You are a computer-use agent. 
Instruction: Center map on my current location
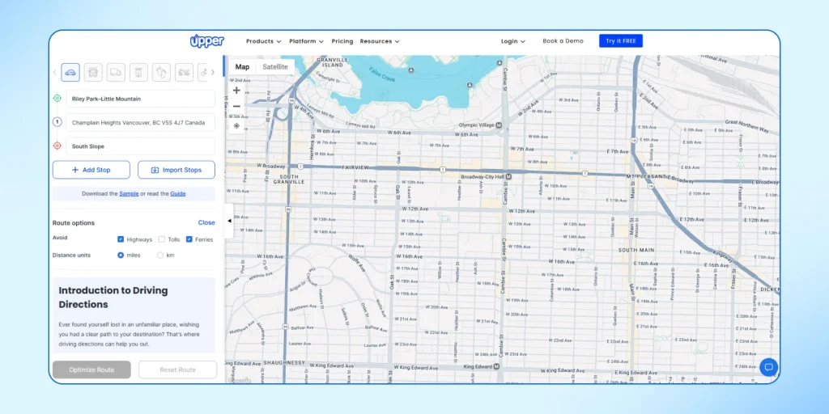coord(236,125)
